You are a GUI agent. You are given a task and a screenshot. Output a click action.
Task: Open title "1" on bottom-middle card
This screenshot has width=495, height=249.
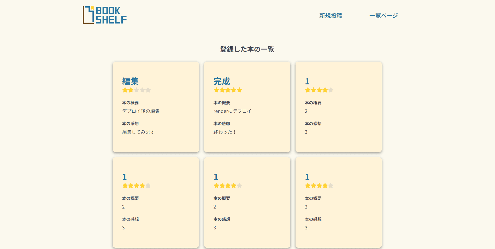pos(216,177)
